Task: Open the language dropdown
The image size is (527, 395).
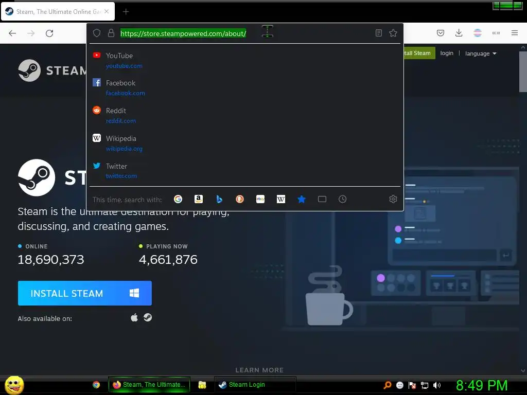Action: (x=481, y=53)
